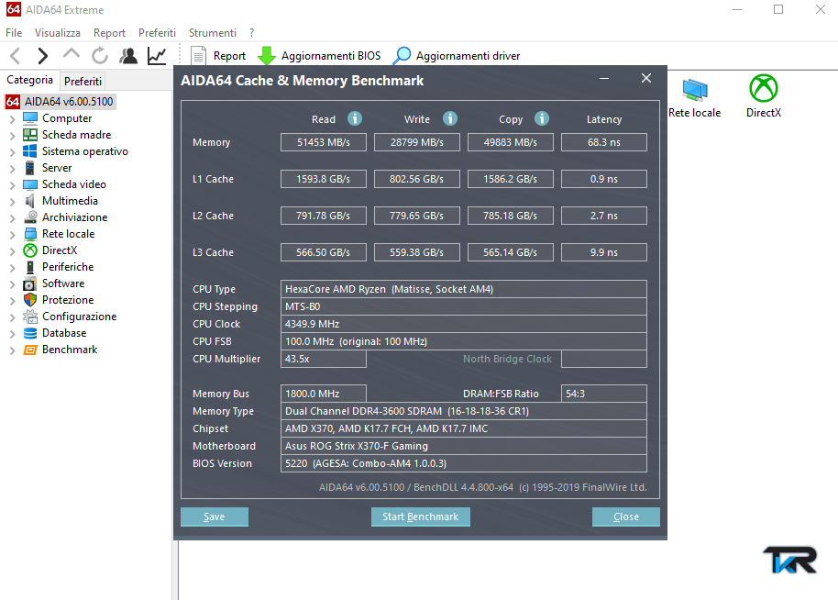Select the Database icon in tree

point(30,333)
